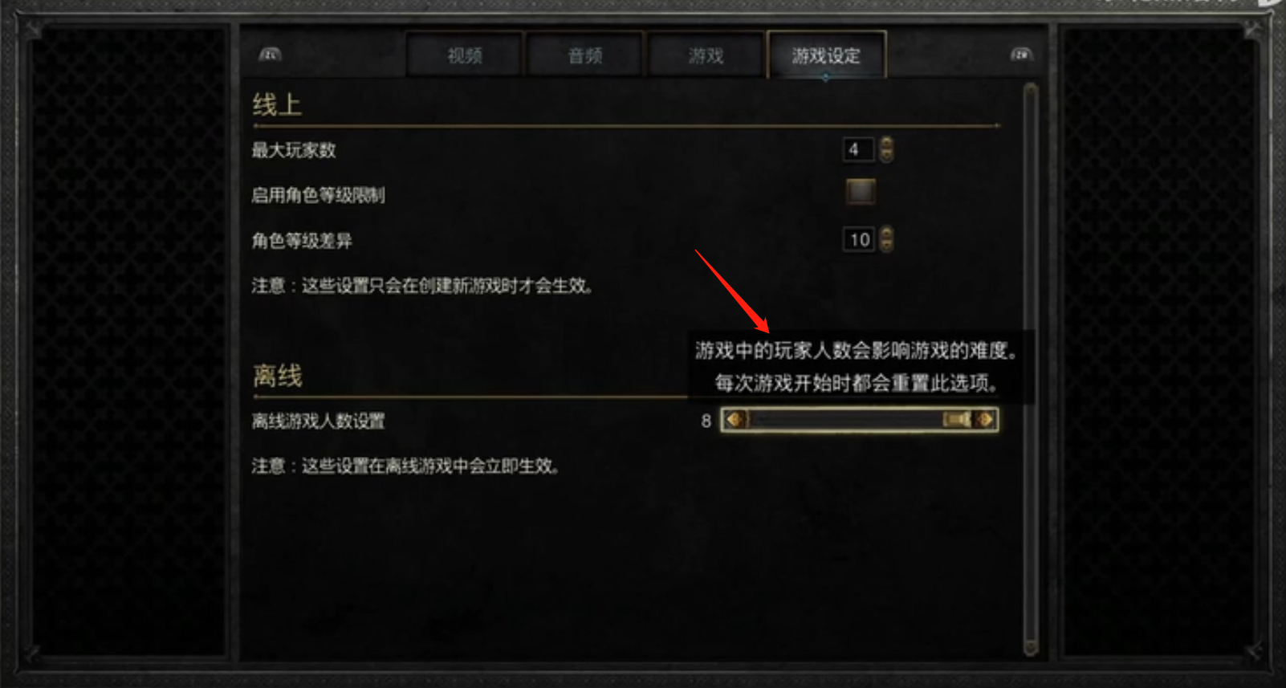The width and height of the screenshot is (1286, 688).
Task: Click the 最大玩家数 number field showing 4
Action: coord(858,149)
